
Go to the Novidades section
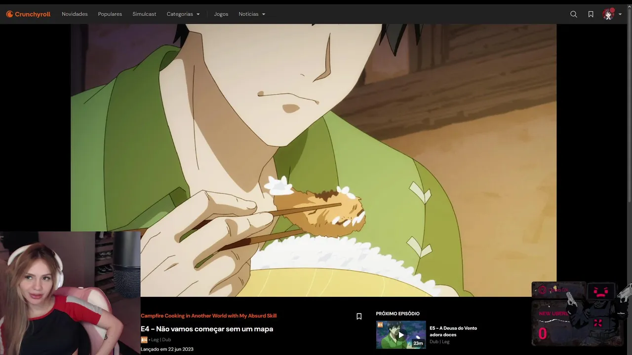(x=75, y=14)
